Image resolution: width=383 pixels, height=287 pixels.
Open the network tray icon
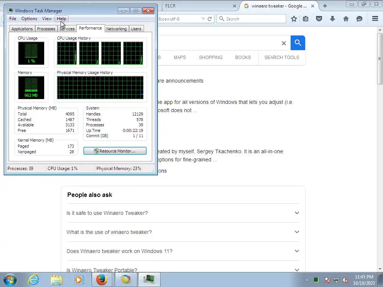[336, 280]
